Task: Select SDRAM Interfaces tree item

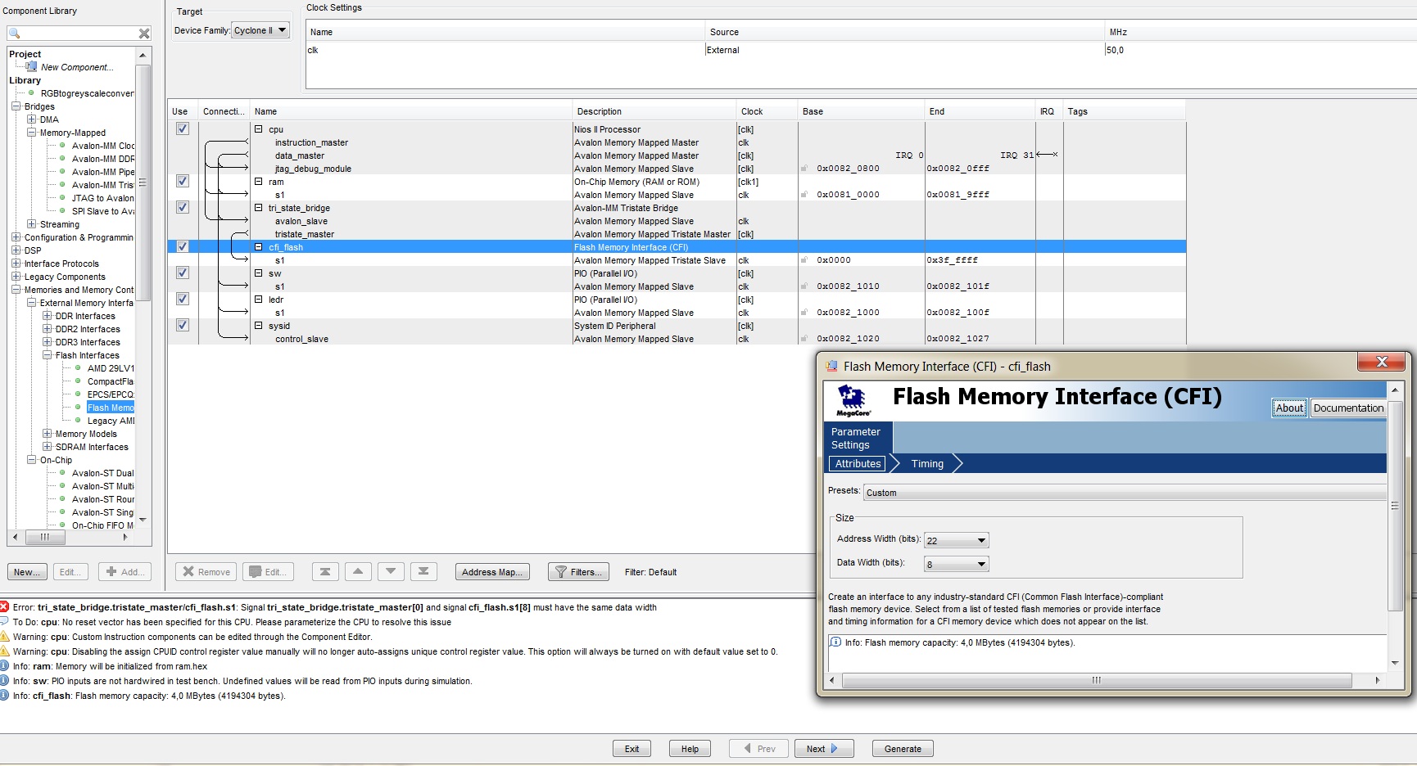Action: (x=92, y=446)
